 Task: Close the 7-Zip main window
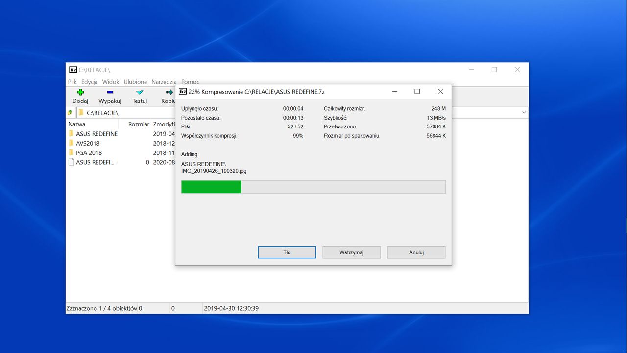point(517,70)
